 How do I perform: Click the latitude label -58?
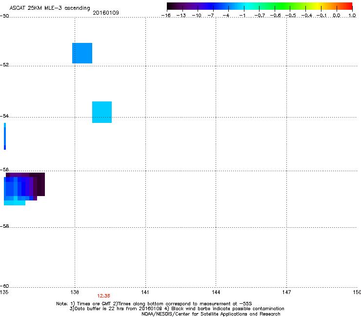pos(4,226)
